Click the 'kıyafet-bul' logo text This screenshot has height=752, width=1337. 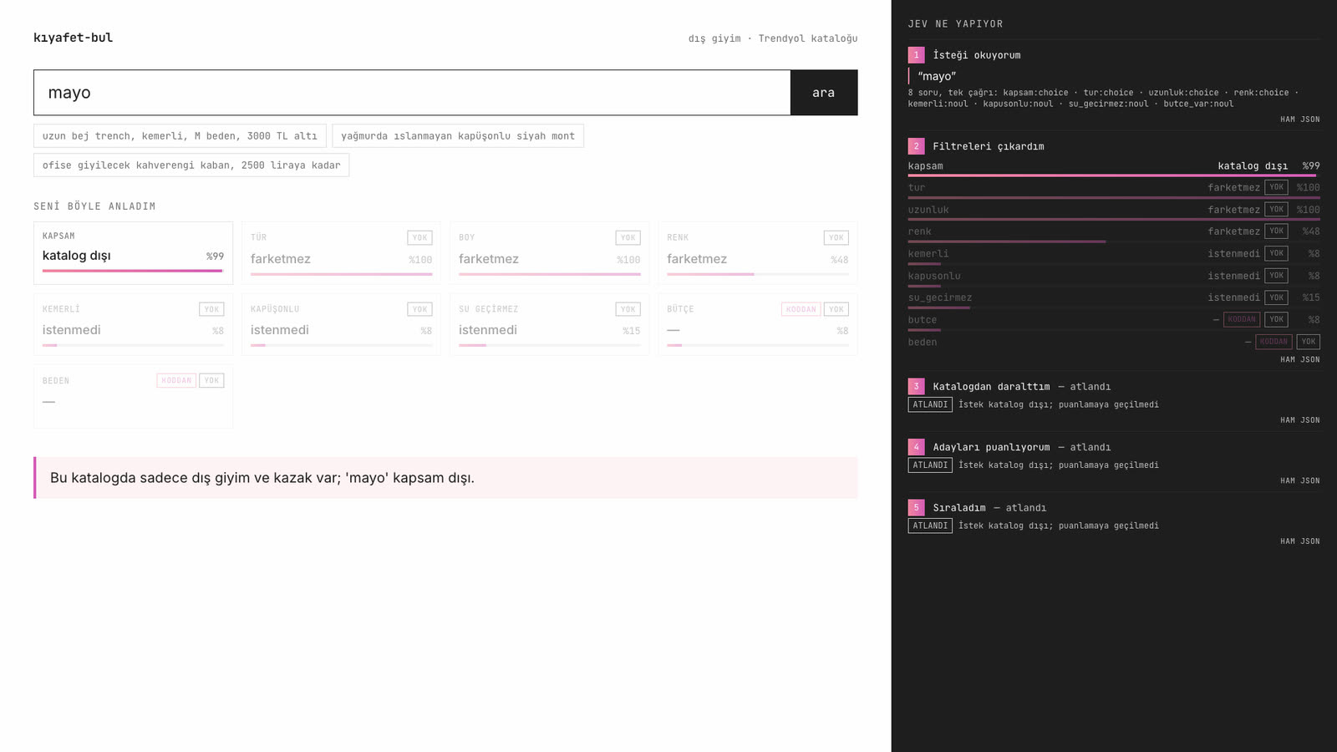tap(74, 38)
